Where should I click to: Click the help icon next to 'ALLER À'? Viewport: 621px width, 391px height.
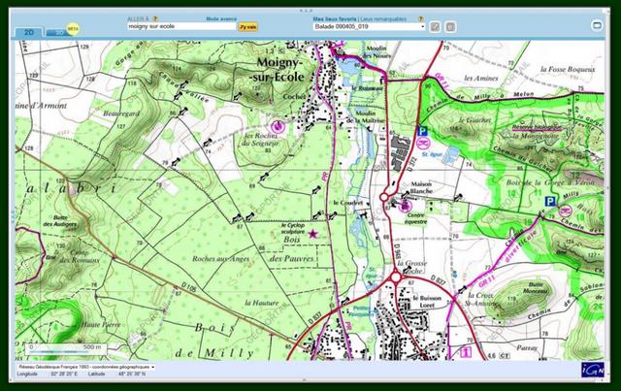[155, 18]
